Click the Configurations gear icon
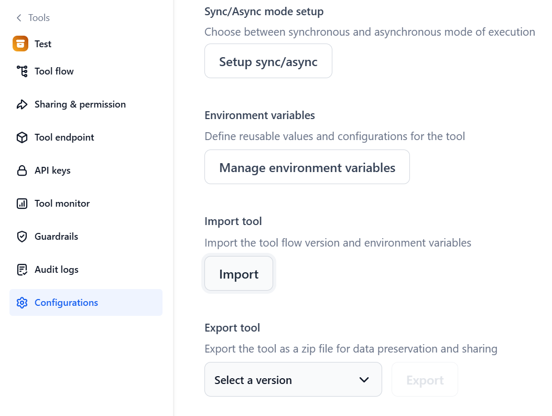The width and height of the screenshot is (552, 416). [x=22, y=303]
